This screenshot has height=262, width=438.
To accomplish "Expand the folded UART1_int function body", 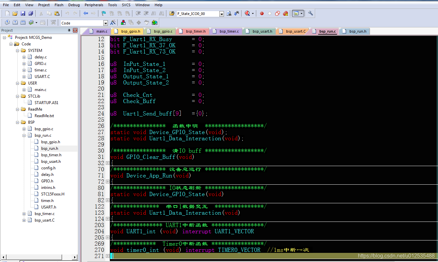I will tap(108, 238).
